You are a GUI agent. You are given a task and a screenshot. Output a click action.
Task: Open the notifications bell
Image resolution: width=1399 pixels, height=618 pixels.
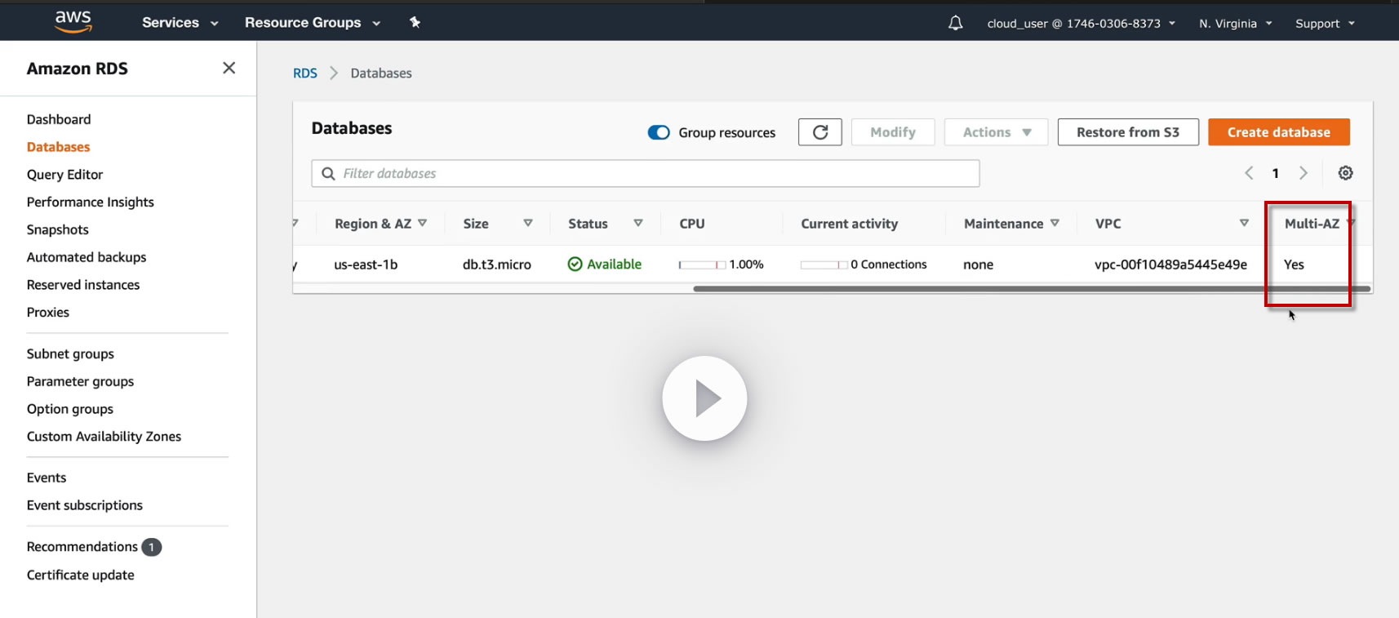[955, 23]
